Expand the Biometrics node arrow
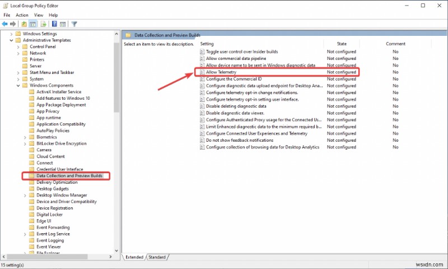Viewport: 448px width, 269px height. (x=25, y=137)
